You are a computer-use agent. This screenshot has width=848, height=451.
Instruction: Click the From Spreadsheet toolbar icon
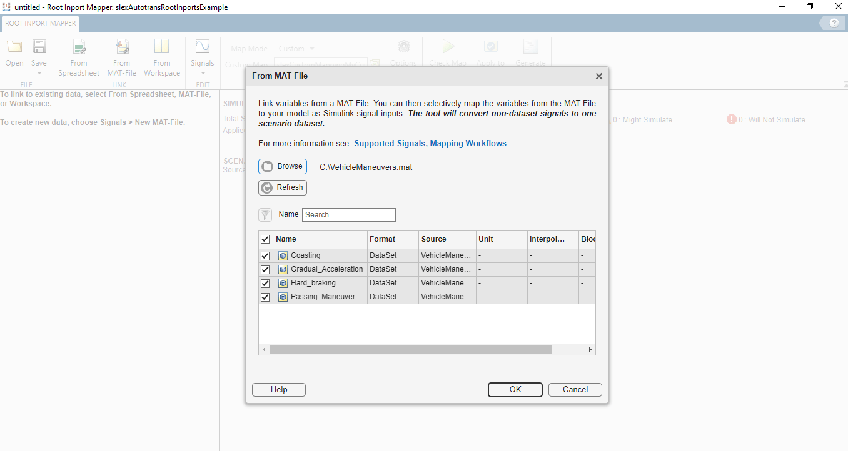(x=79, y=47)
